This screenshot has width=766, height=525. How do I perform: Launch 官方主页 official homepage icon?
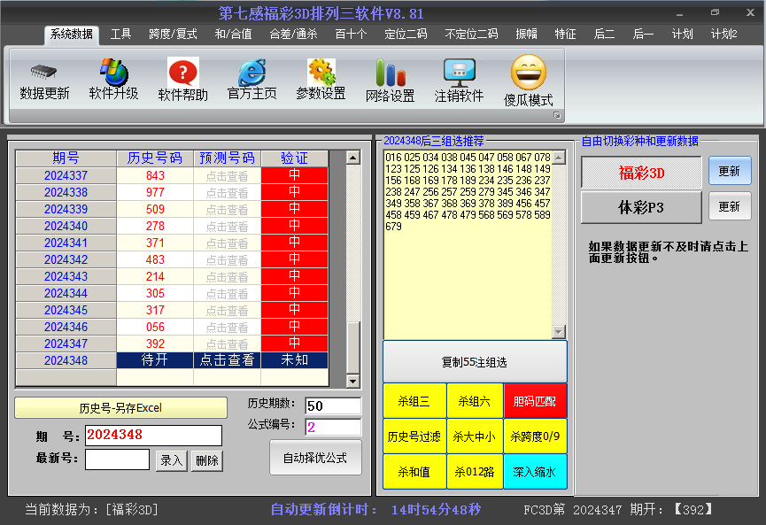[x=251, y=72]
